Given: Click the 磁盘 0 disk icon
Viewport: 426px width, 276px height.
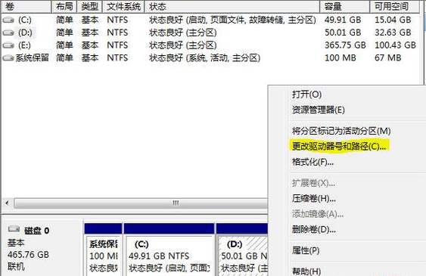Looking at the screenshot, I should tap(14, 230).
